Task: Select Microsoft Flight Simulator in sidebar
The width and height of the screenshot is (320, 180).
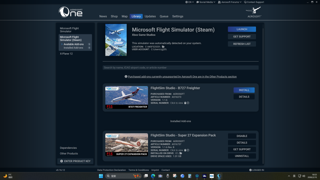Action: (69, 30)
